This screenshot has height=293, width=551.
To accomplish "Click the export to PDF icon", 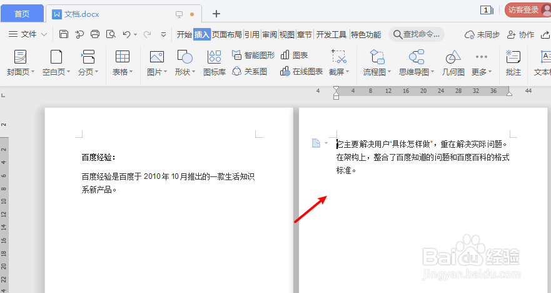I will point(79,34).
